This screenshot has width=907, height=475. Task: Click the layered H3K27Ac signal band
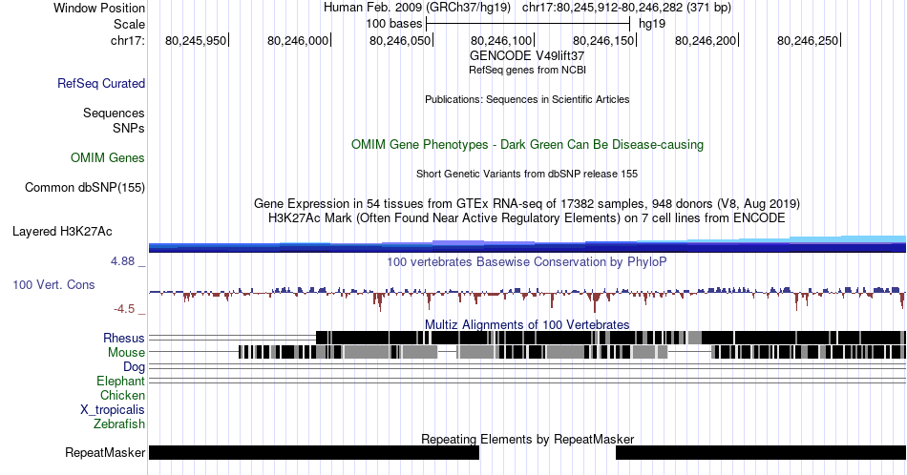pyautogui.click(x=527, y=245)
